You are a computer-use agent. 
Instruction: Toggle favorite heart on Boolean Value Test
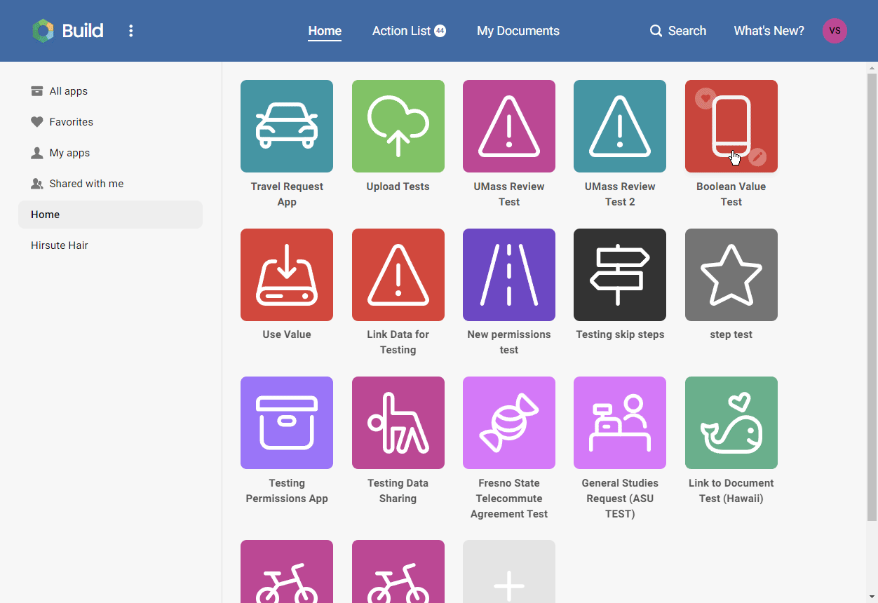705,98
